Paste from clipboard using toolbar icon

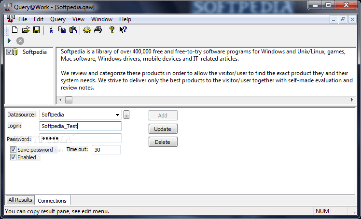[x=73, y=30]
